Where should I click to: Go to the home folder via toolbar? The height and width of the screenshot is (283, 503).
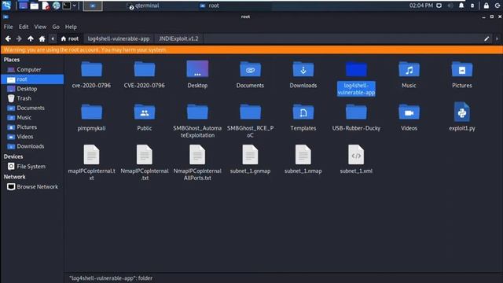42,39
